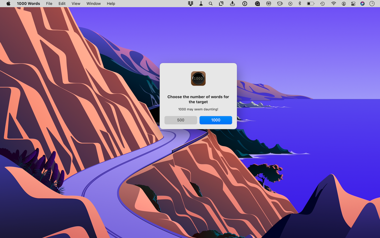Click the owl face menu bar icon

269,4
